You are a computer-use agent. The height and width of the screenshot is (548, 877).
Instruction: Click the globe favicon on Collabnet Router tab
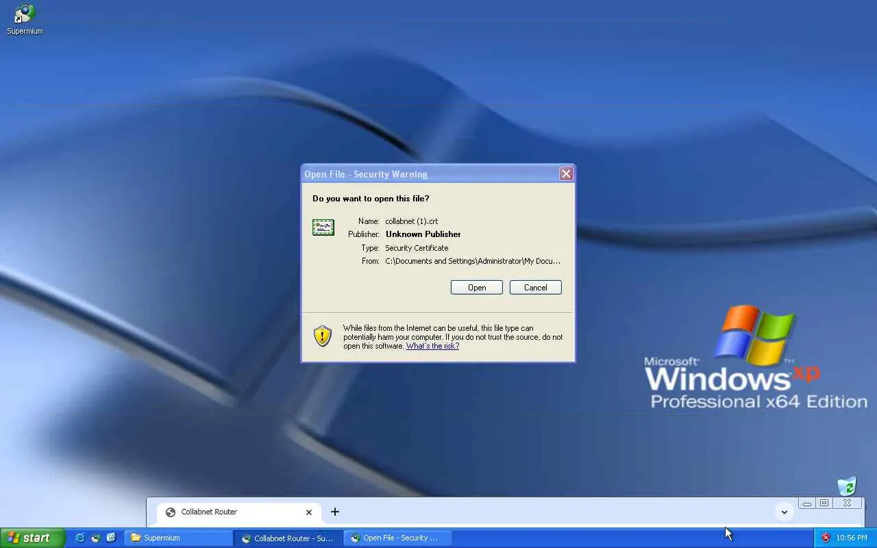click(x=171, y=512)
